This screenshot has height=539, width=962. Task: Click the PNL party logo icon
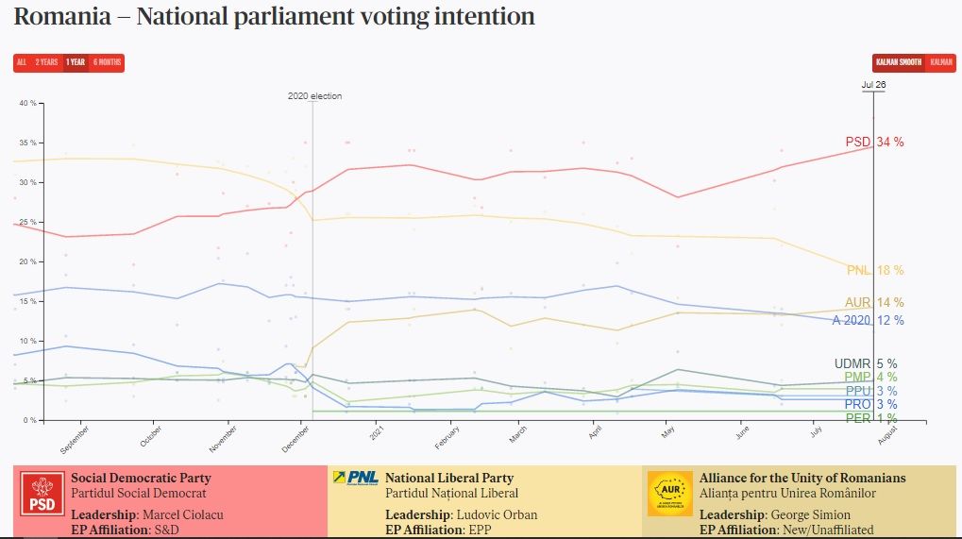[355, 478]
